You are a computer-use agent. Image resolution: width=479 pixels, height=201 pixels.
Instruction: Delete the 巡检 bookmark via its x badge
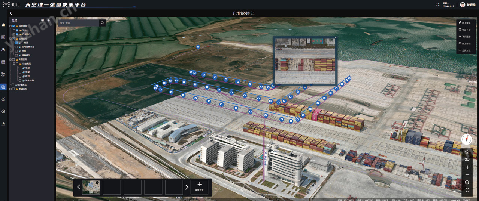pos(97,182)
